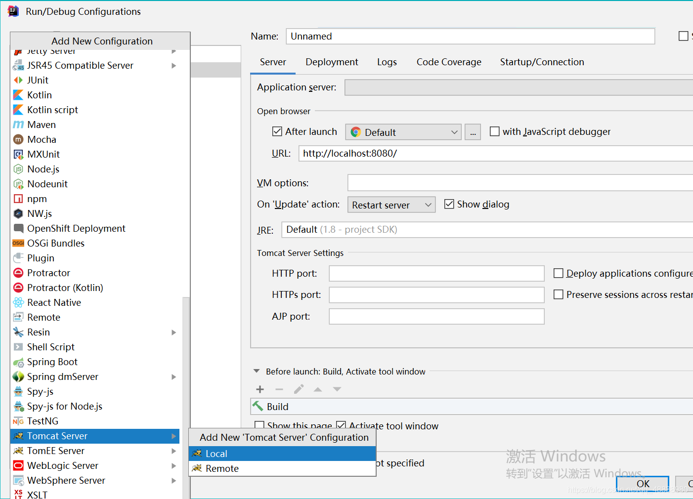Click the NW.js icon
The image size is (693, 499).
pos(18,213)
